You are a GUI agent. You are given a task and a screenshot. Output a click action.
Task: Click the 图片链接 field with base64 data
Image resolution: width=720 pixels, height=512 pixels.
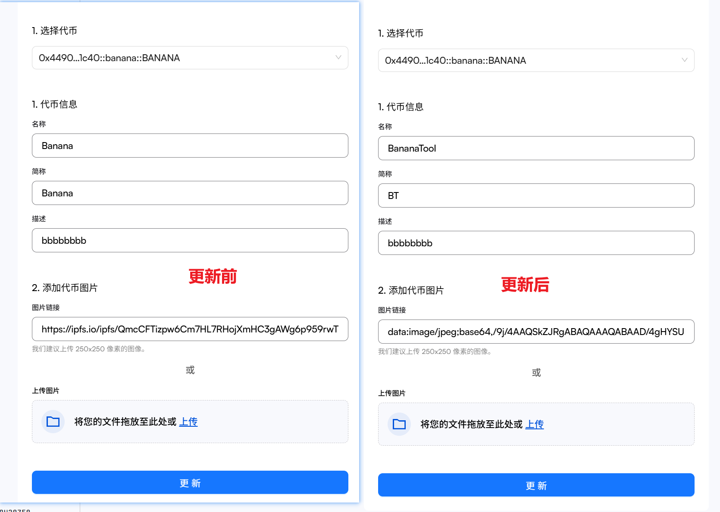(x=536, y=332)
